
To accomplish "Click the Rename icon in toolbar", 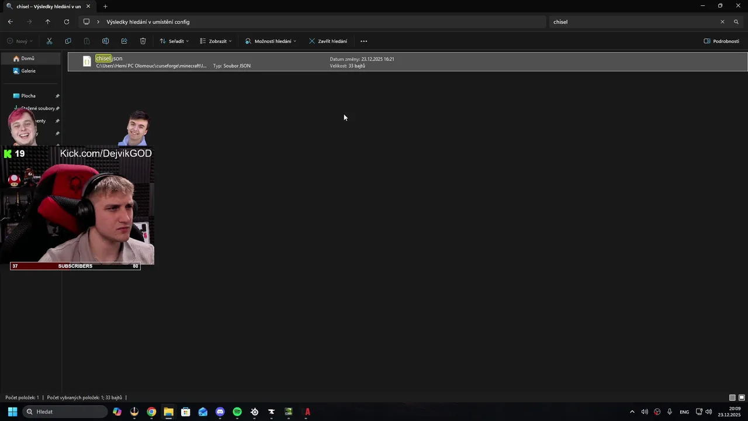I will point(105,41).
